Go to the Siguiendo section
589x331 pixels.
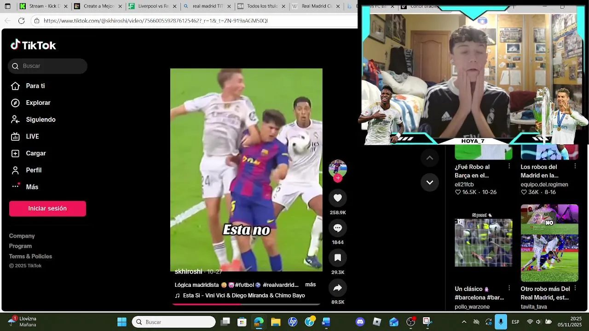(33, 120)
